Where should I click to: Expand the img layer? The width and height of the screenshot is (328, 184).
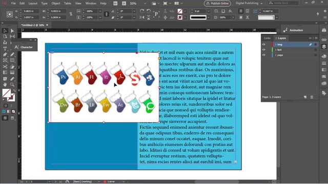click(x=276, y=44)
